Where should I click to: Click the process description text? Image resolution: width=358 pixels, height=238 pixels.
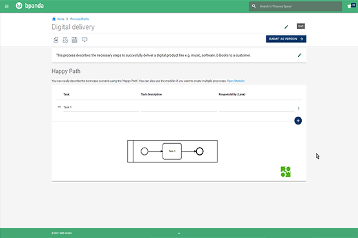click(x=154, y=55)
